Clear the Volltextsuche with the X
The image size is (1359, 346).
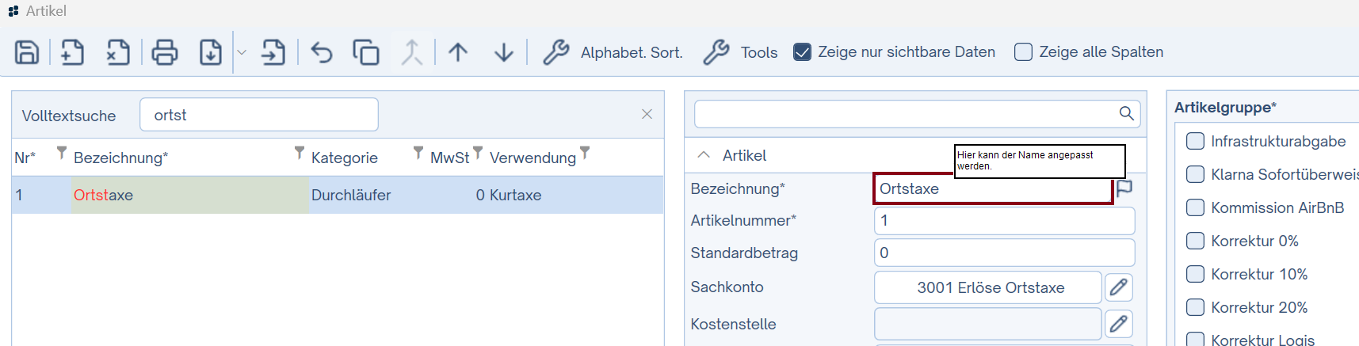click(647, 115)
